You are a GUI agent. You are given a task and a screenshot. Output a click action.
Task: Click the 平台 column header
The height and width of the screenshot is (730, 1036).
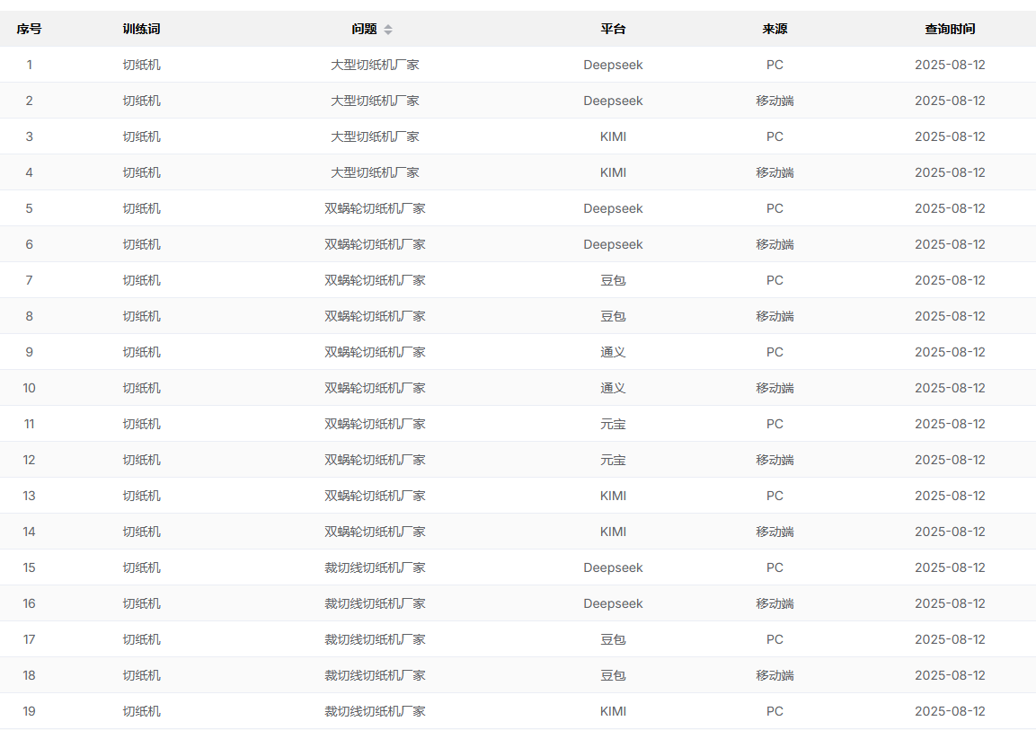click(613, 29)
